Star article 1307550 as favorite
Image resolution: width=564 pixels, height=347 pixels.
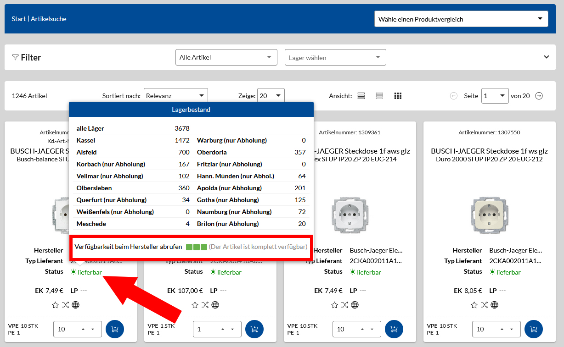474,305
